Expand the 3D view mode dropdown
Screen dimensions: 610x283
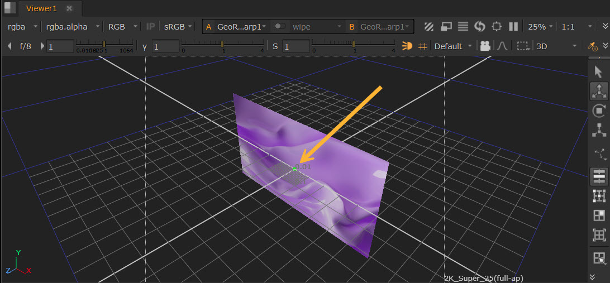[x=555, y=46]
